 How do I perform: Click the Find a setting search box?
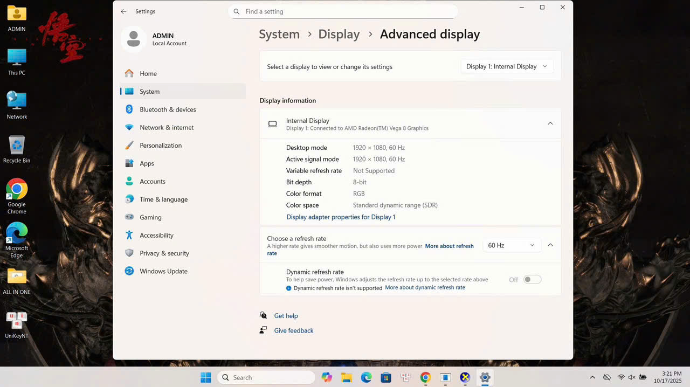(345, 11)
